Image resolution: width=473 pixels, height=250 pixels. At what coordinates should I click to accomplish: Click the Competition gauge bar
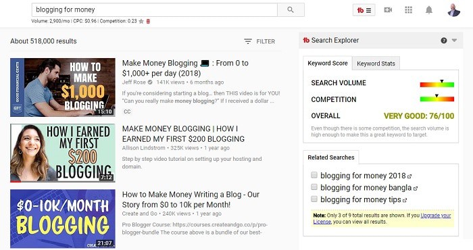click(437, 99)
